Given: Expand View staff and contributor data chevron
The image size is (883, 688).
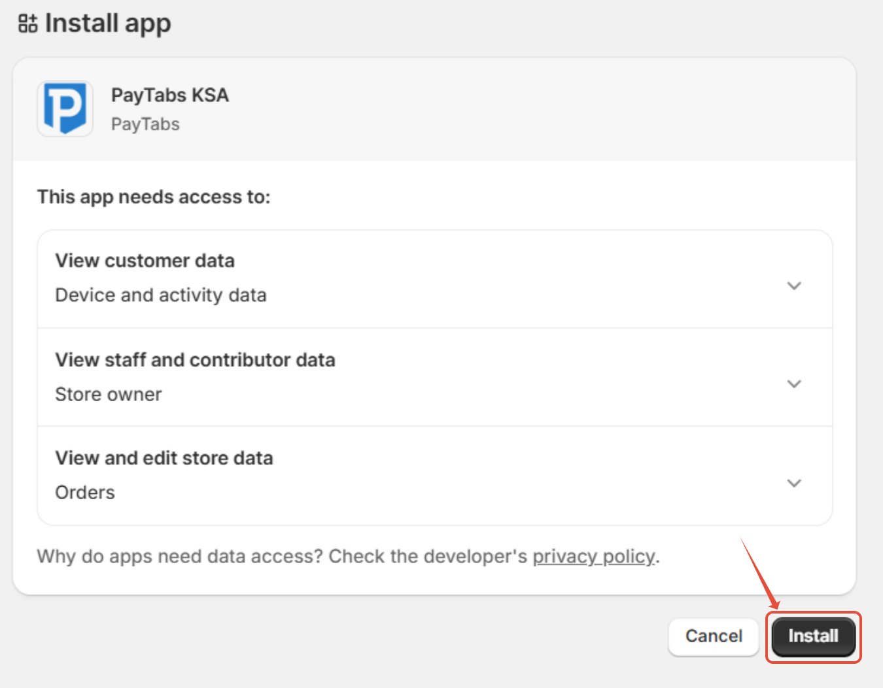Looking at the screenshot, I should [794, 384].
